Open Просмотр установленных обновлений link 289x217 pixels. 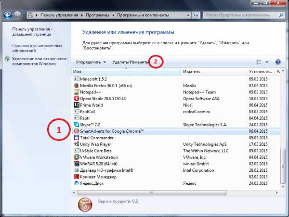37,48
